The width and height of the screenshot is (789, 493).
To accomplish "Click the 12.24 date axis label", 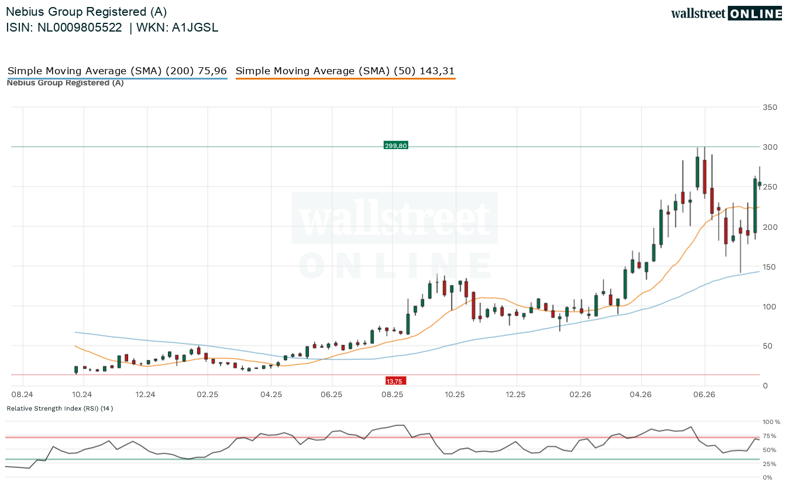I will (x=145, y=395).
